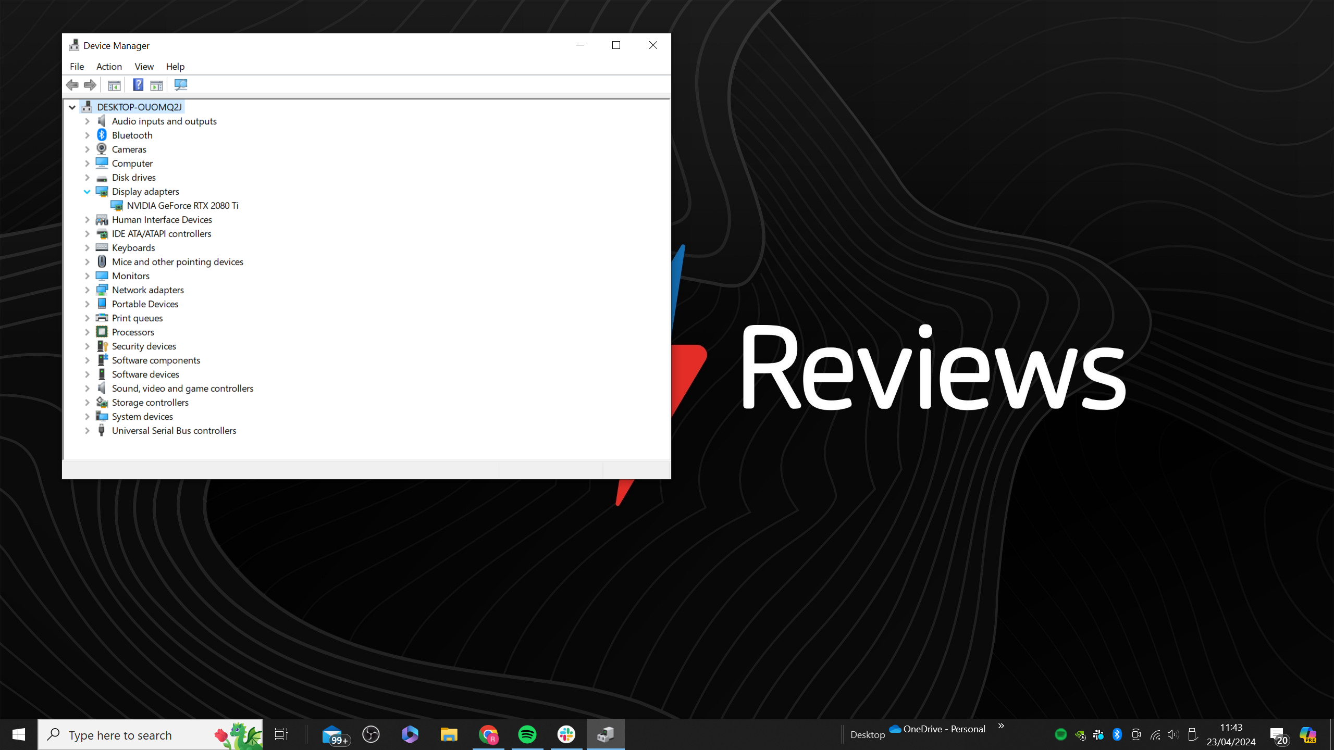Screen dimensions: 1334x750
Task: Click the Desktop toolbar label
Action: pos(868,734)
